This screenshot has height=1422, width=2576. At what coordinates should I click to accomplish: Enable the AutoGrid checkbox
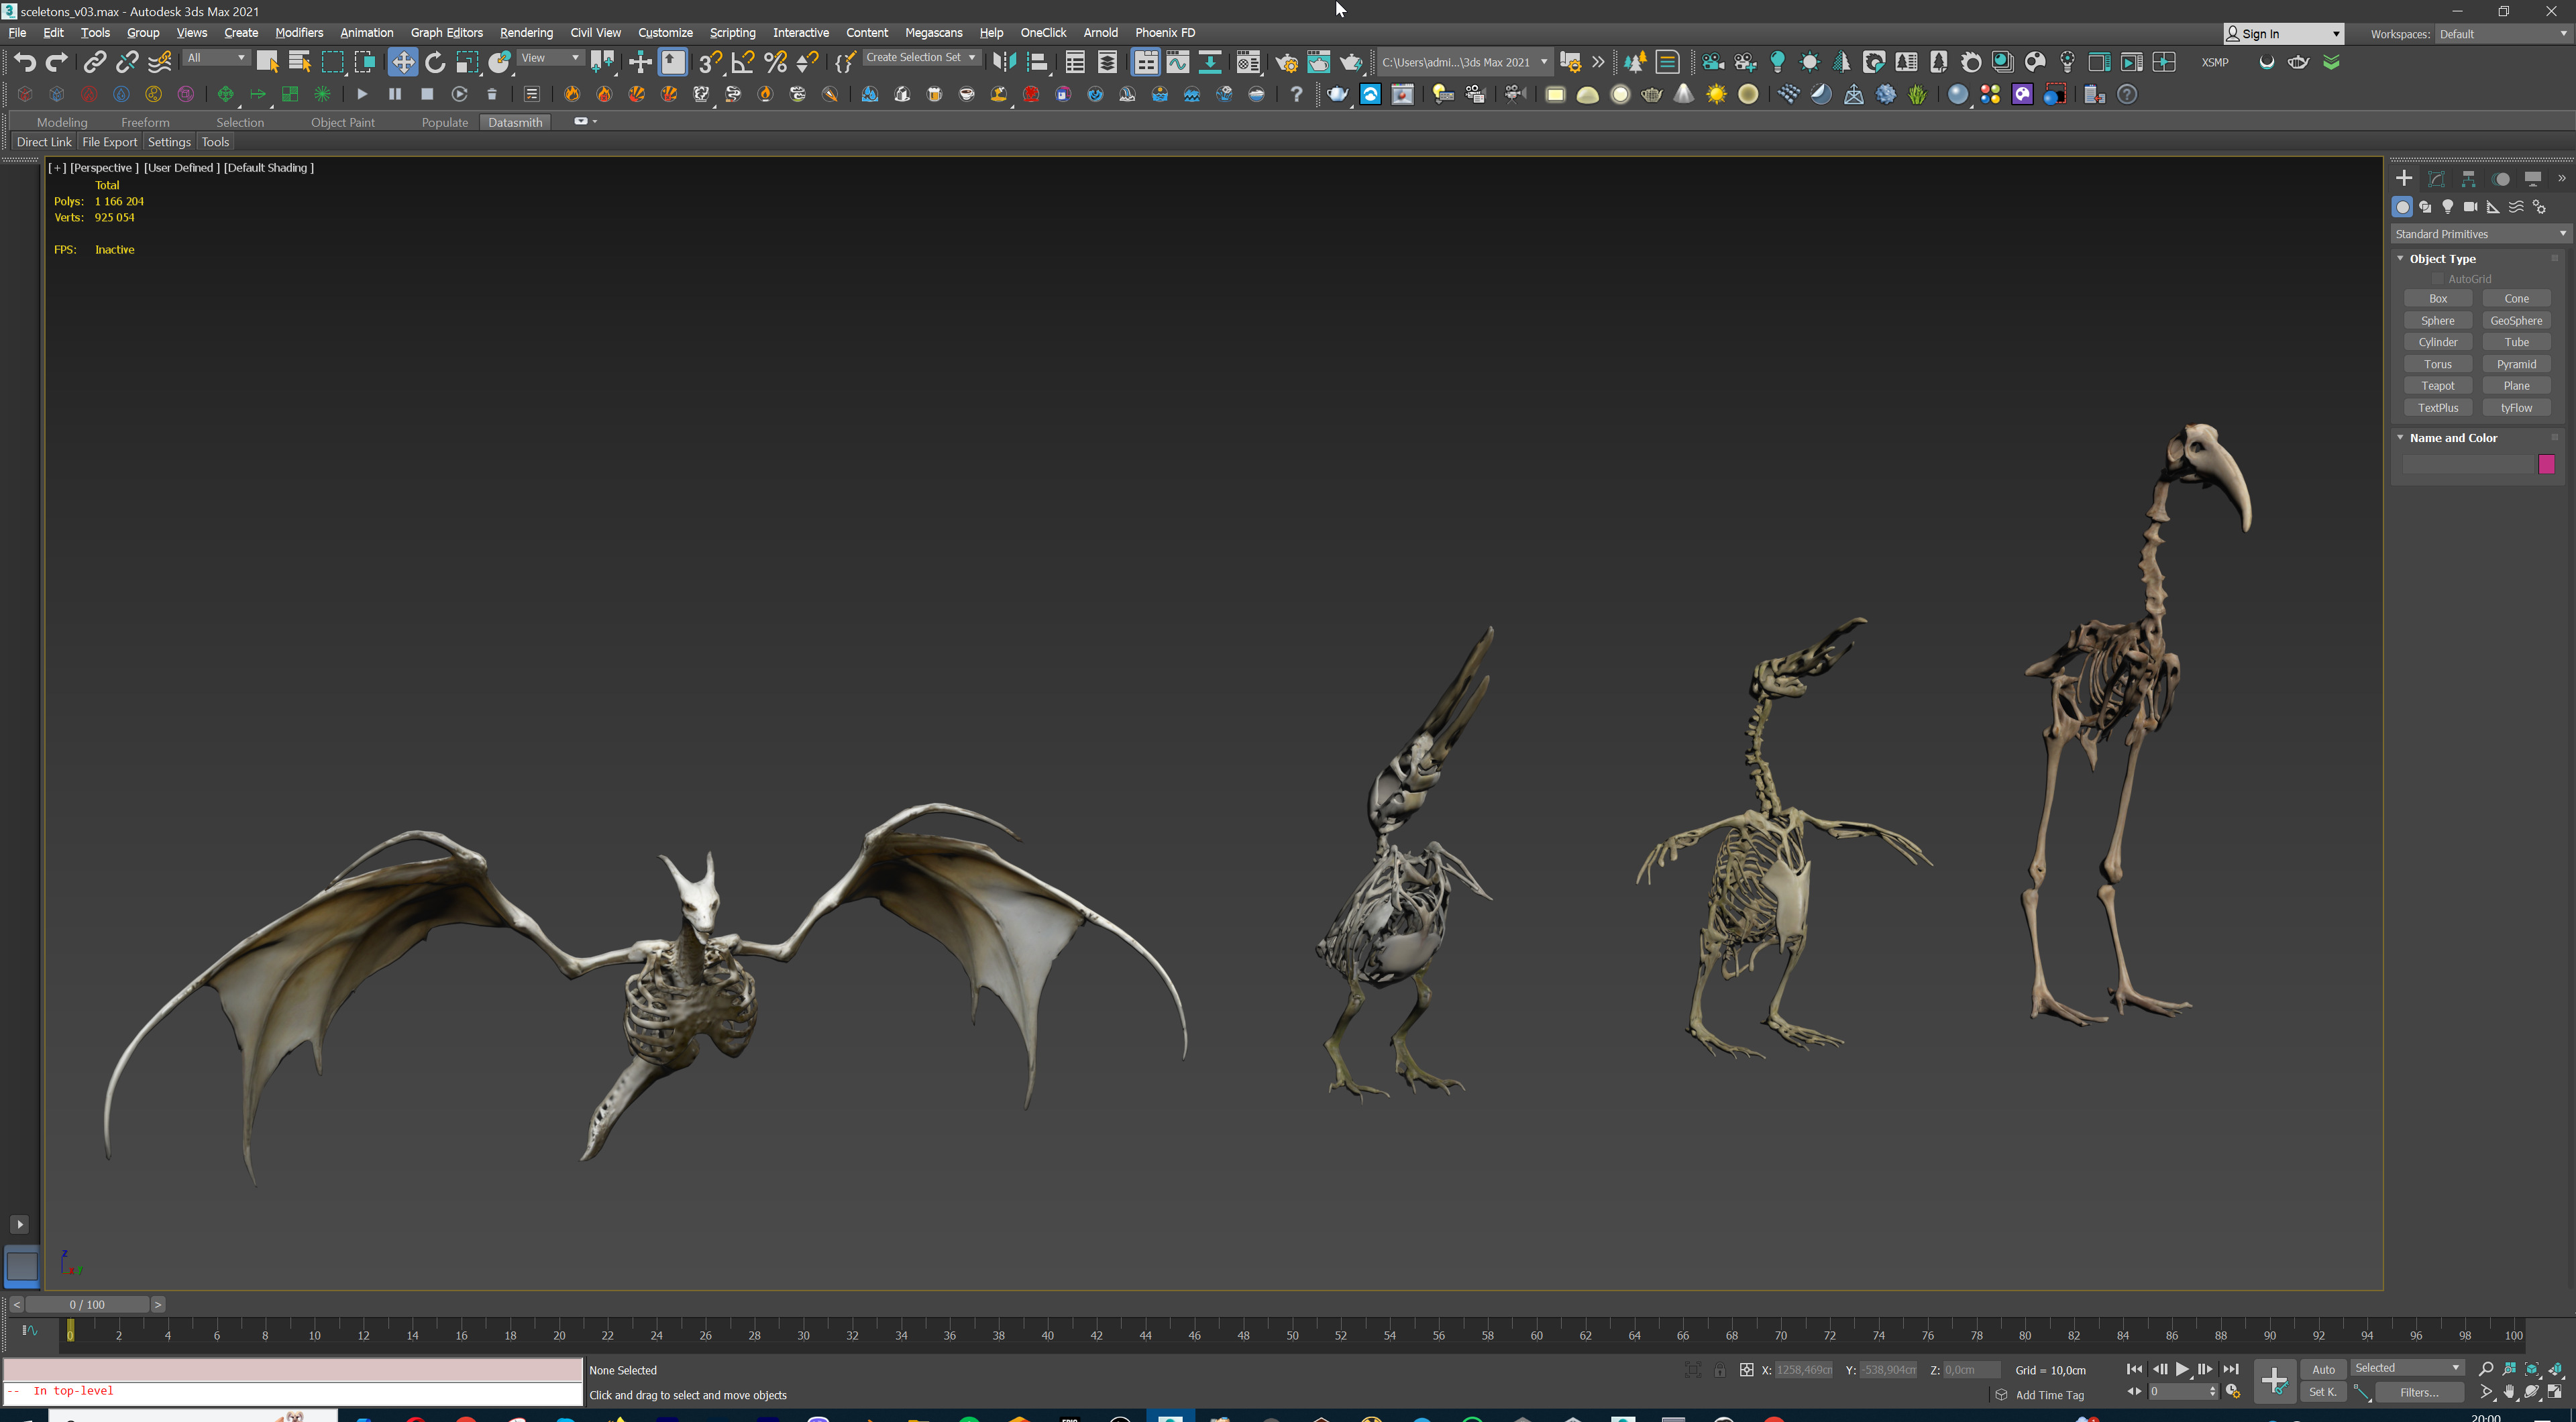tap(2437, 279)
